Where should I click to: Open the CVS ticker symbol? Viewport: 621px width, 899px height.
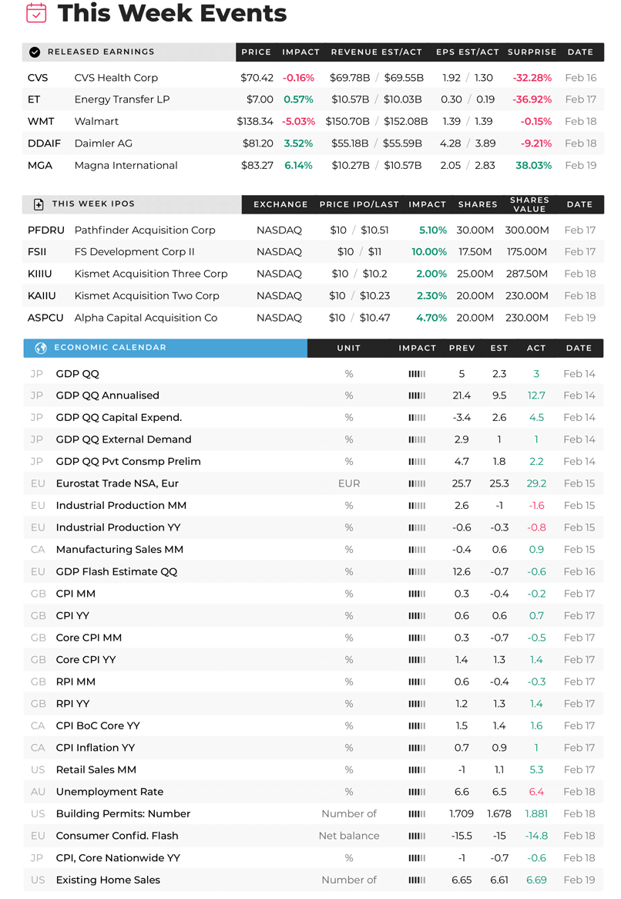[38, 78]
